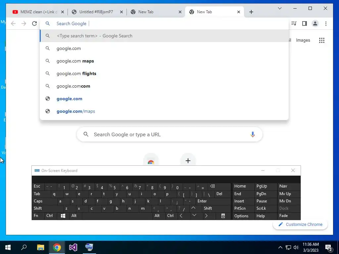Click Mv Up key on keyboard
The height and width of the screenshot is (254, 339).
(x=289, y=194)
